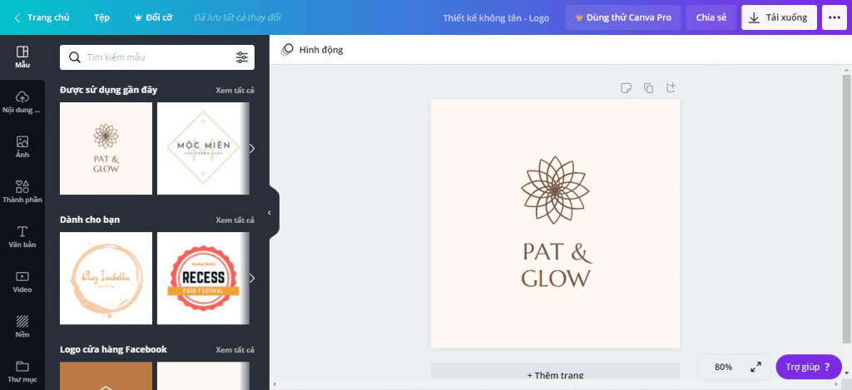Screen dimensions: 852x390
Task: Select the Văn bản (Text) sidebar tool
Action: point(22,236)
